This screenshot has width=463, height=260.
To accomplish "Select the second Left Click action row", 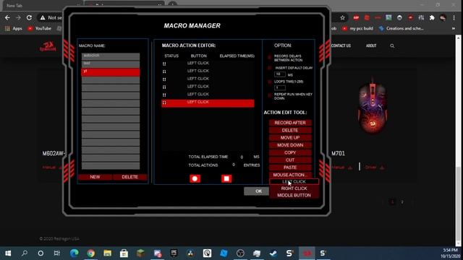I will tap(208, 71).
